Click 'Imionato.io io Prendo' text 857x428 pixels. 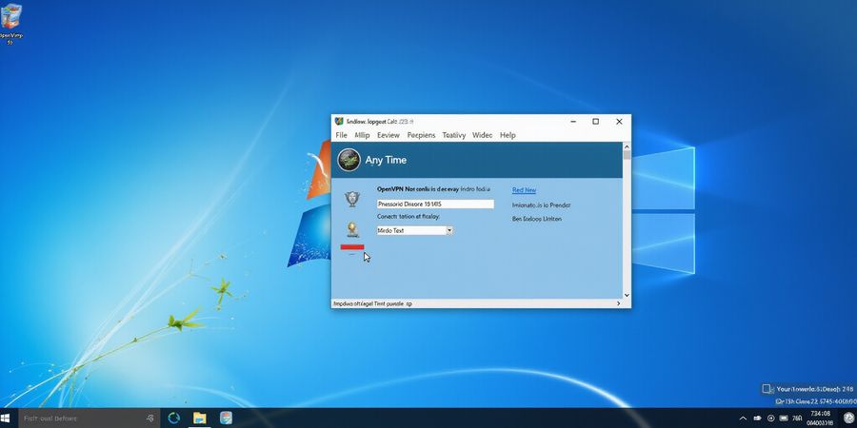point(541,205)
